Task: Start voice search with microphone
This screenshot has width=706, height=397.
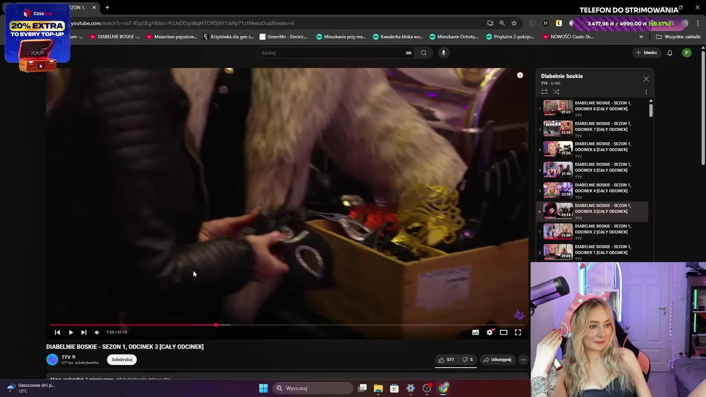Action: (443, 53)
